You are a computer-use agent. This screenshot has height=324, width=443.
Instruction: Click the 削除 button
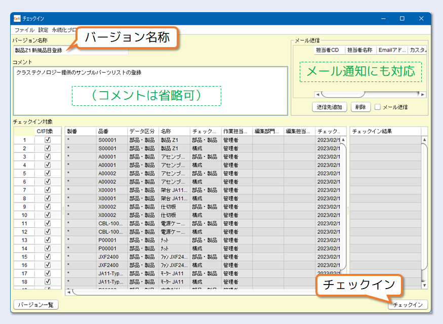pos(360,107)
